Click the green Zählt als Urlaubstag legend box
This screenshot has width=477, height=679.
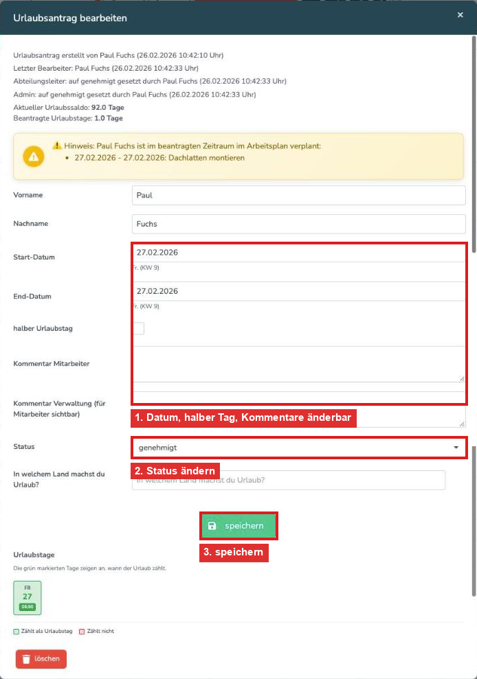click(x=16, y=632)
